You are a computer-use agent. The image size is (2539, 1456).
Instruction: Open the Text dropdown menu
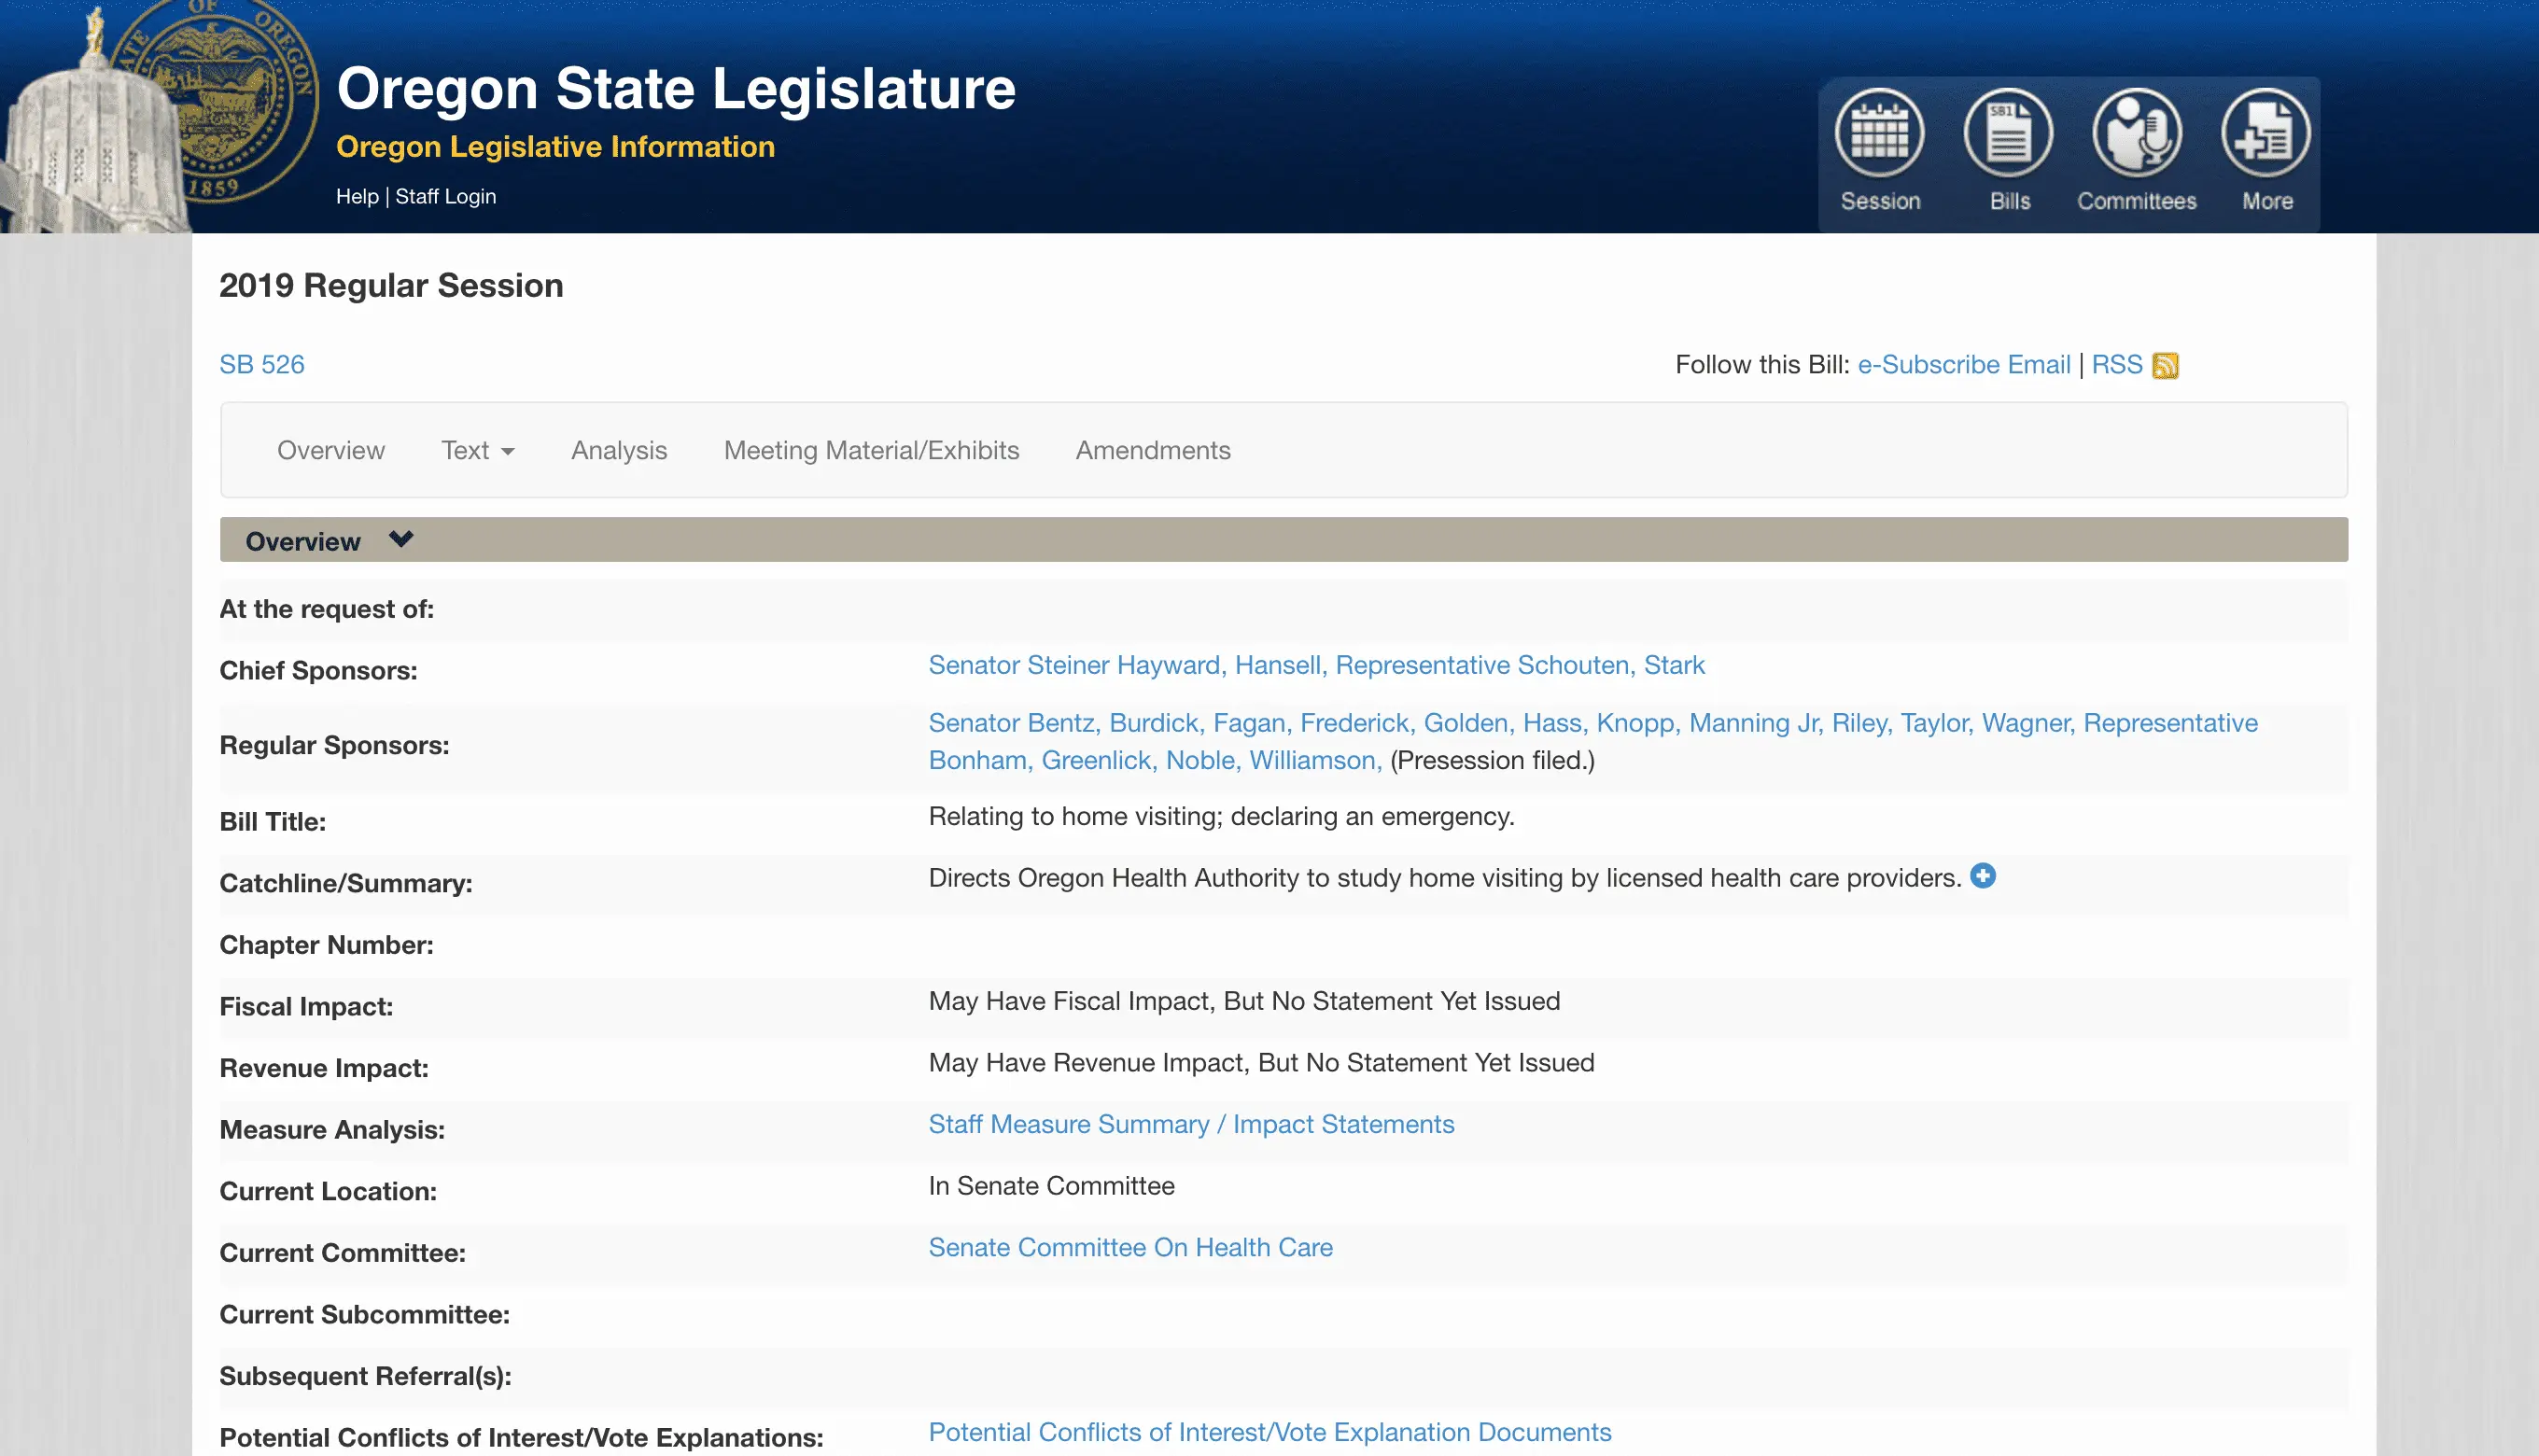[x=477, y=451]
